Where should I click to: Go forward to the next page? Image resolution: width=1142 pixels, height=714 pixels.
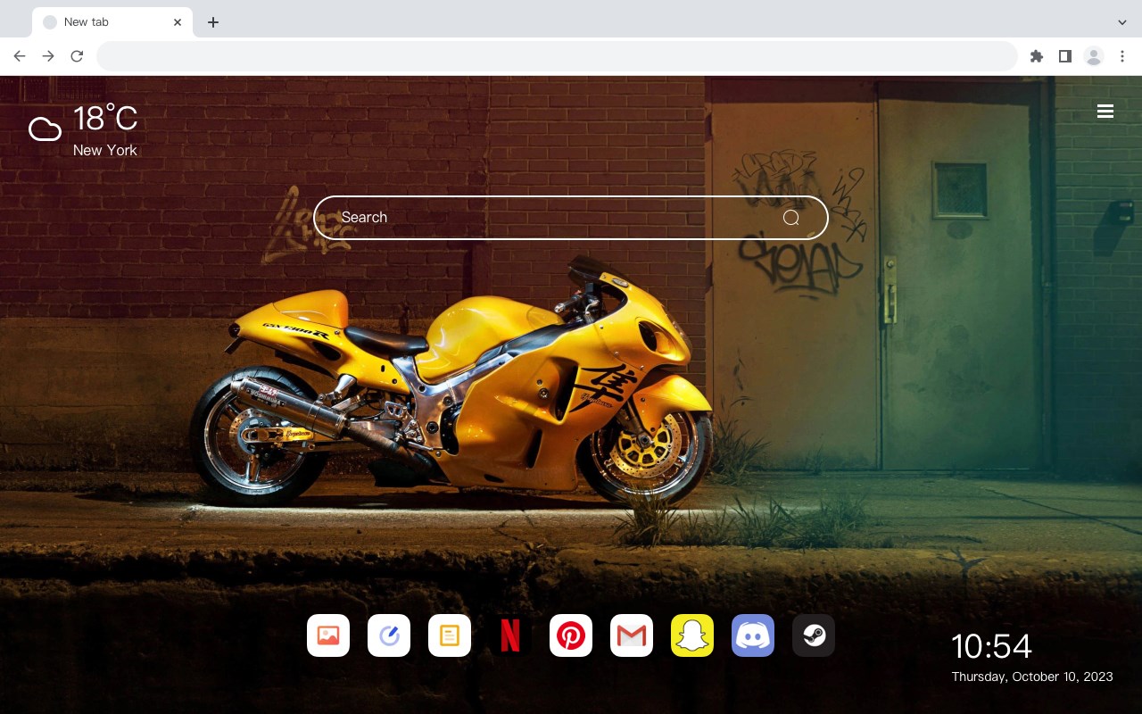click(x=48, y=56)
